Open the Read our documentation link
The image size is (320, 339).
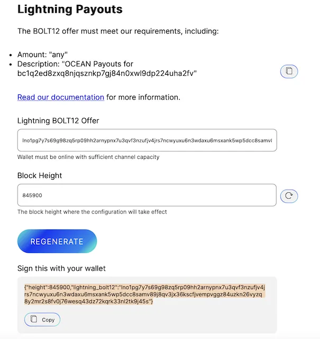[x=61, y=97]
